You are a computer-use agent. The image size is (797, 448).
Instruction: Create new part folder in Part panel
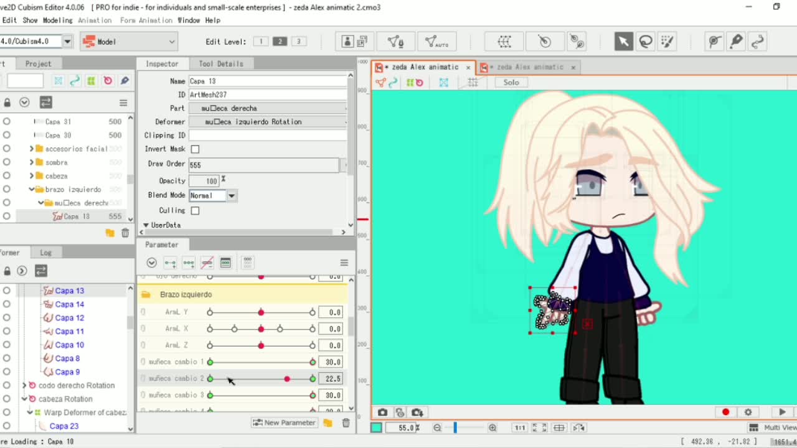(110, 233)
